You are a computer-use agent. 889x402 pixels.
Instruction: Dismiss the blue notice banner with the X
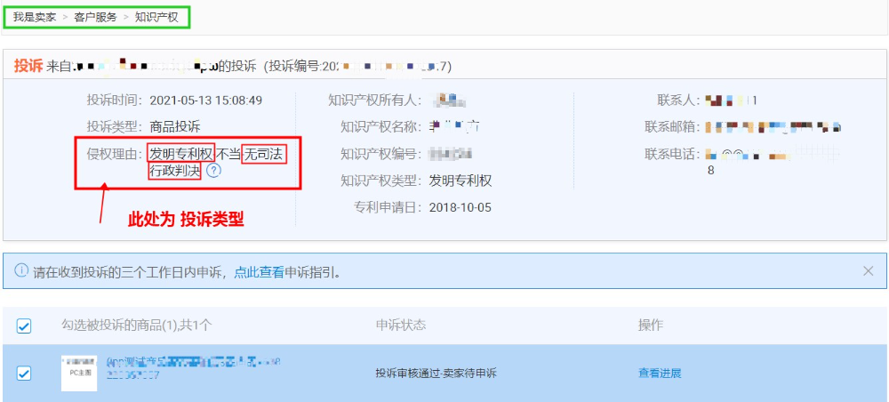[x=868, y=271]
